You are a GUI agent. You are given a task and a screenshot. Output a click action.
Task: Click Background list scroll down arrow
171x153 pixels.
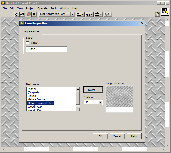[x=78, y=109]
